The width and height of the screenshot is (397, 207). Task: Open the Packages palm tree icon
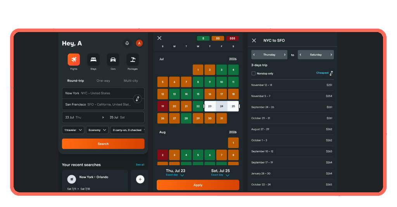point(133,59)
